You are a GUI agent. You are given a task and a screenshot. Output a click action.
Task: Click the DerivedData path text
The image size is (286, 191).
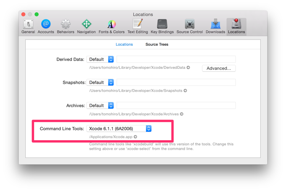point(137,68)
